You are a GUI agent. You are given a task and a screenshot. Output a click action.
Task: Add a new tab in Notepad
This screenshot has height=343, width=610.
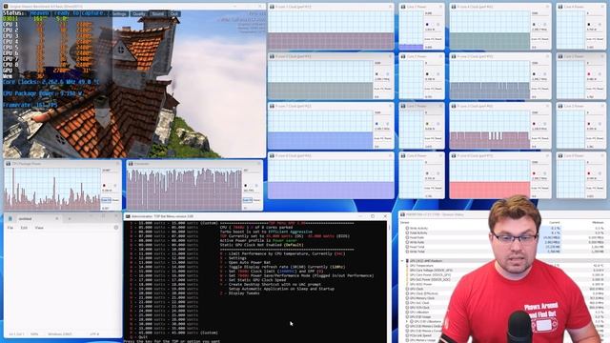70,218
